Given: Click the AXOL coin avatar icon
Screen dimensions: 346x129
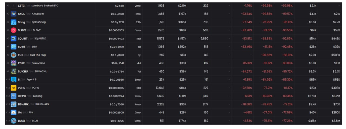Looking at the screenshot, I should coord(14,14).
